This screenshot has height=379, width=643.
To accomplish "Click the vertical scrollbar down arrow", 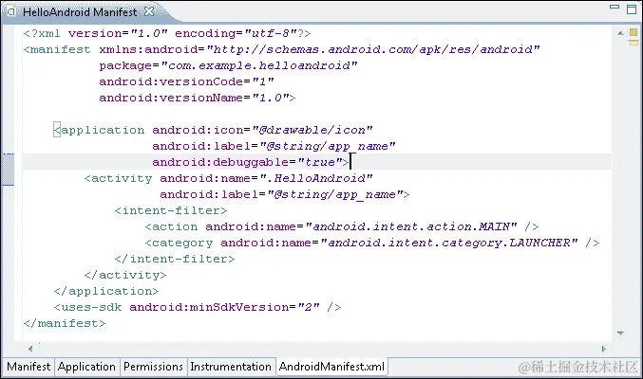I will tap(620, 334).
